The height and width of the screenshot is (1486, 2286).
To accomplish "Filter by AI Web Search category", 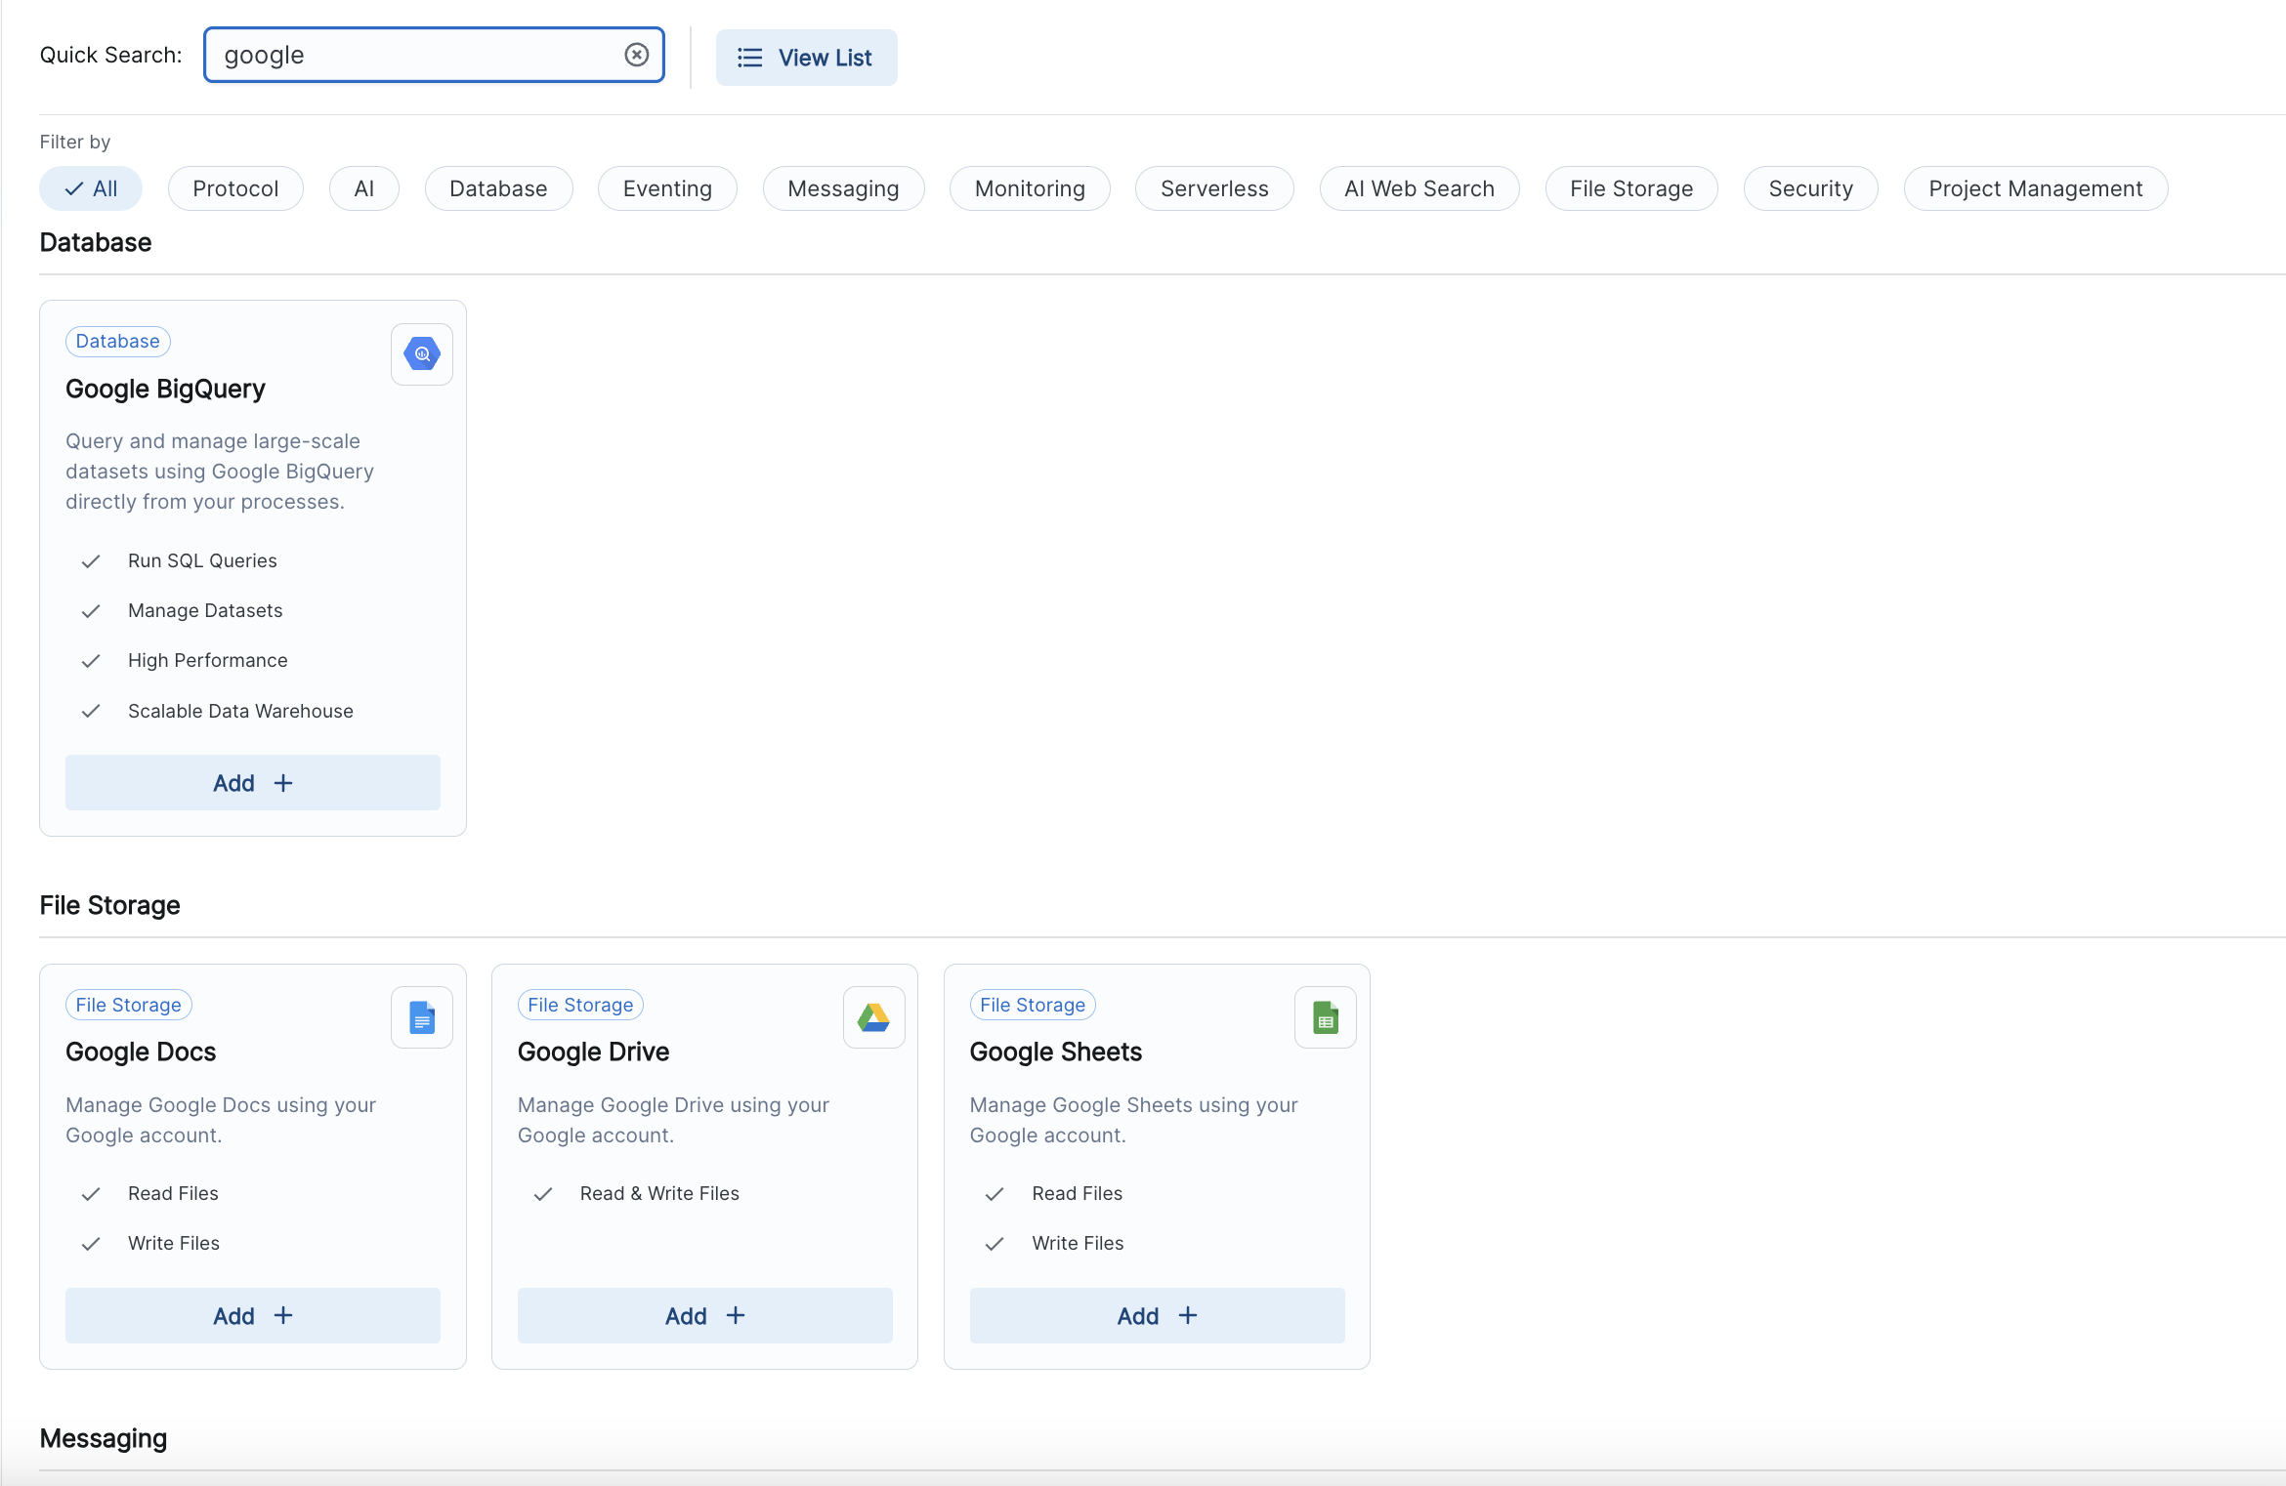I will click(x=1419, y=188).
